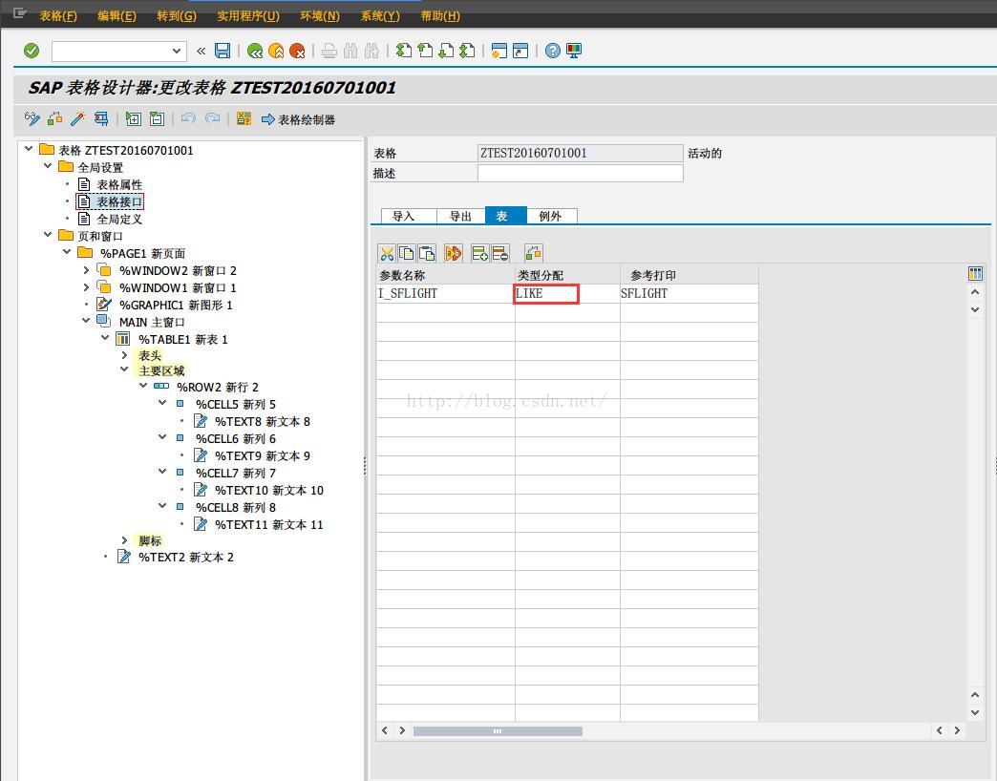Select the 全局定义 tree node

tap(119, 219)
